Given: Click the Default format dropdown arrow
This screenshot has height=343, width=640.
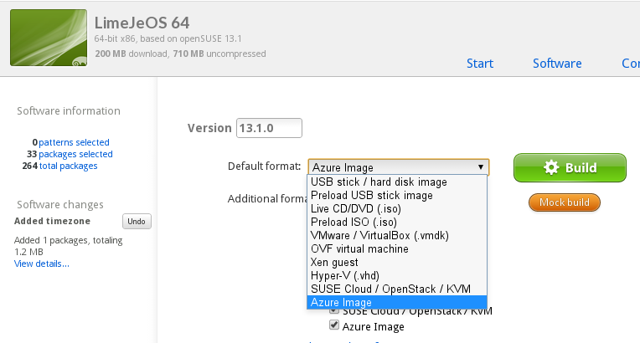Looking at the screenshot, I should click(x=481, y=167).
